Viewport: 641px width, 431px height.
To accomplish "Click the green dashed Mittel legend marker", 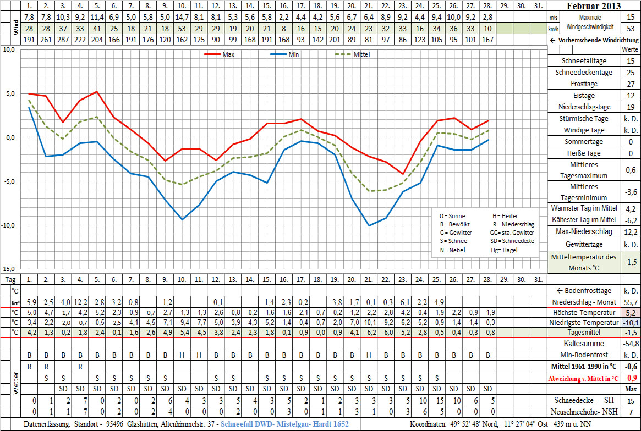I will tap(343, 54).
